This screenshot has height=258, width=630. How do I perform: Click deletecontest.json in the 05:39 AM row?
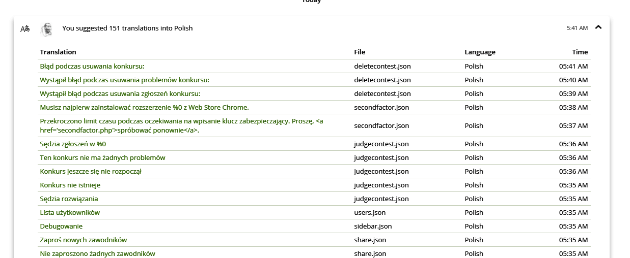click(x=382, y=93)
